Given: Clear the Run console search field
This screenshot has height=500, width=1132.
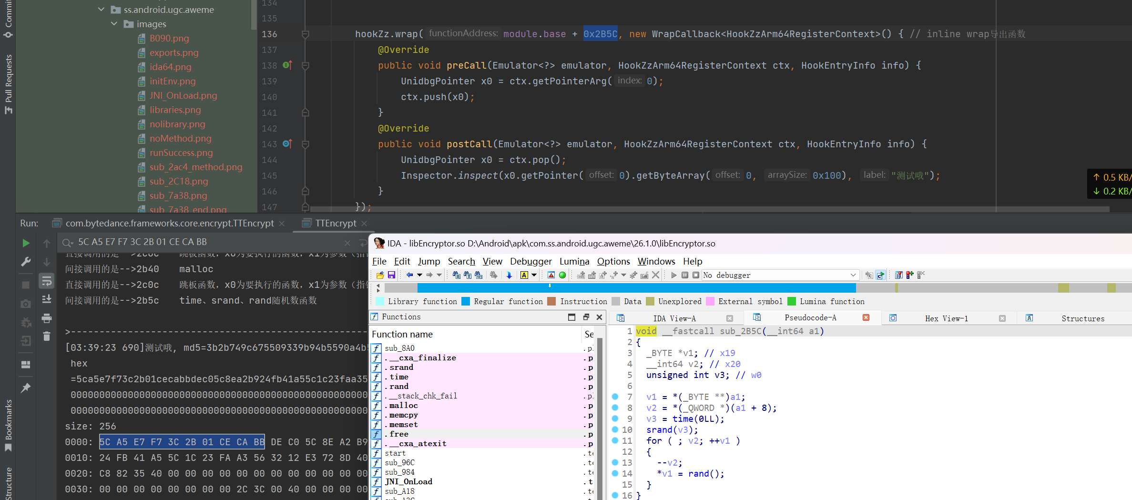Looking at the screenshot, I should [347, 243].
